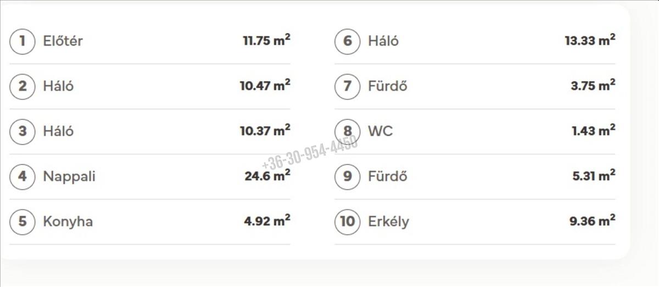Image resolution: width=659 pixels, height=287 pixels.
Task: Select the number 8 circle beside WC
Action: tap(348, 131)
